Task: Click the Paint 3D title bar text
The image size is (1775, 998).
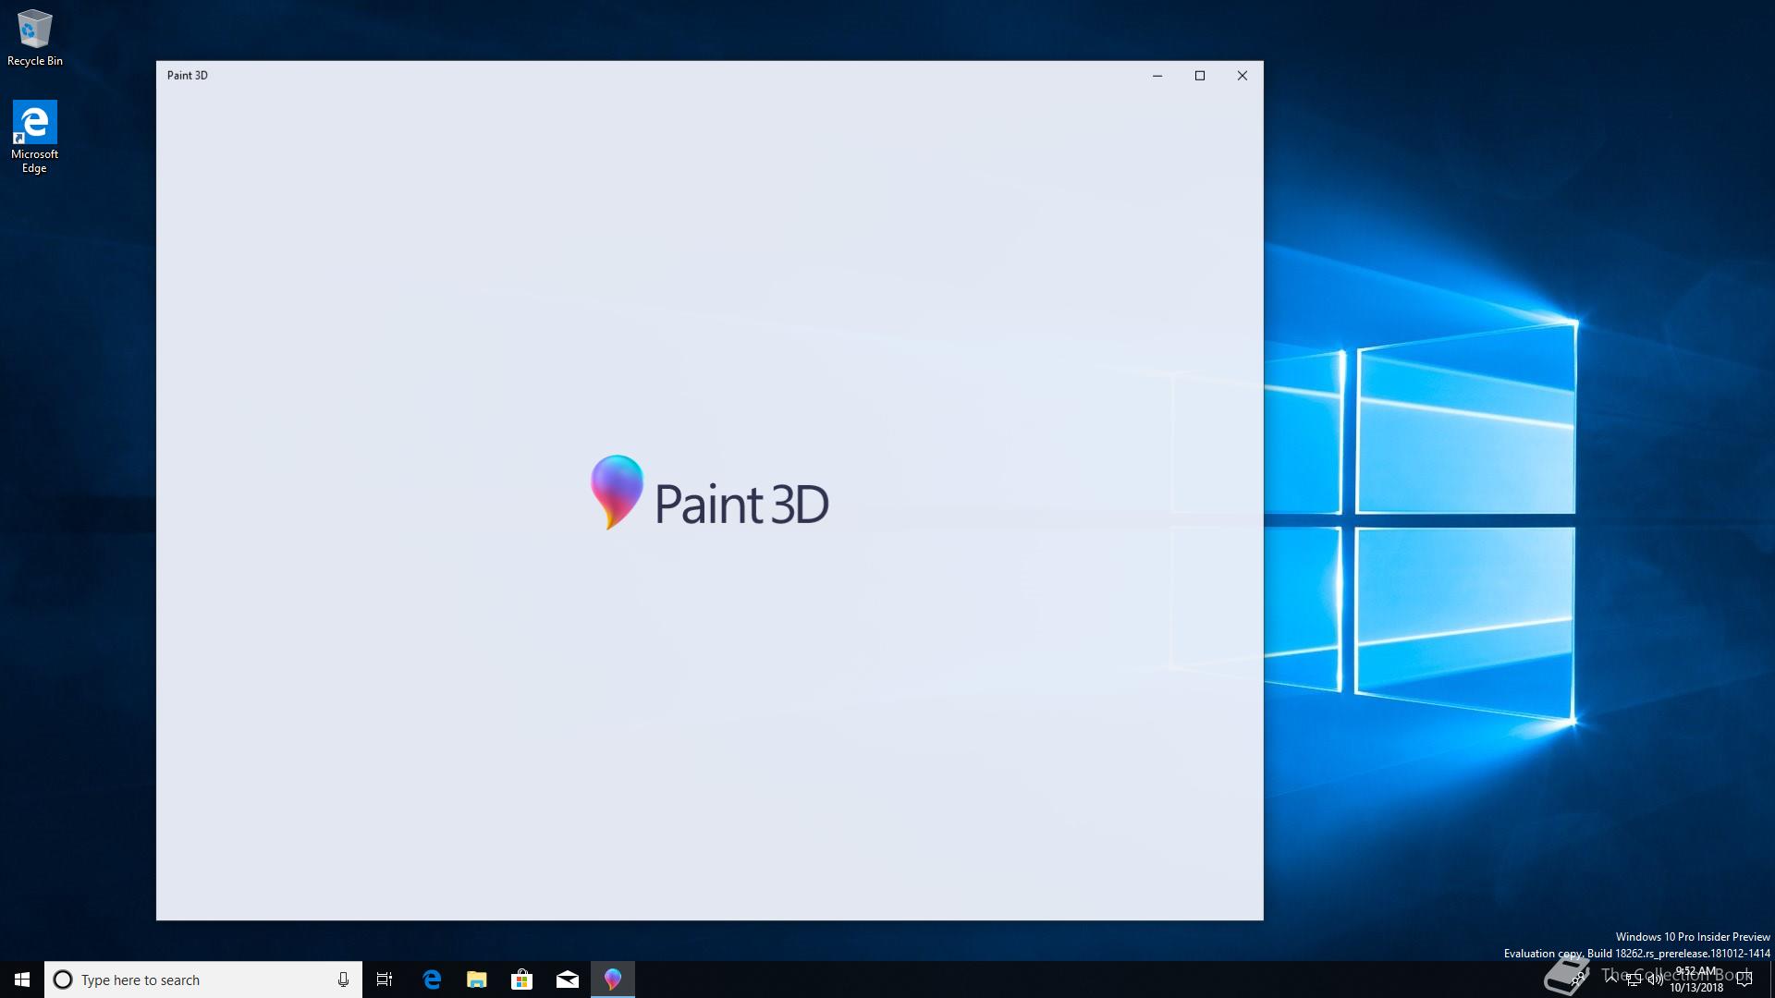Action: click(188, 76)
